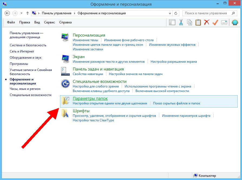Refresh the Control Panel page
This screenshot has height=180, width=242.
pos(176,13)
